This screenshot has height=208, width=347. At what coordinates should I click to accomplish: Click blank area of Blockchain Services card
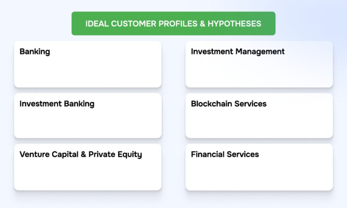point(259,123)
